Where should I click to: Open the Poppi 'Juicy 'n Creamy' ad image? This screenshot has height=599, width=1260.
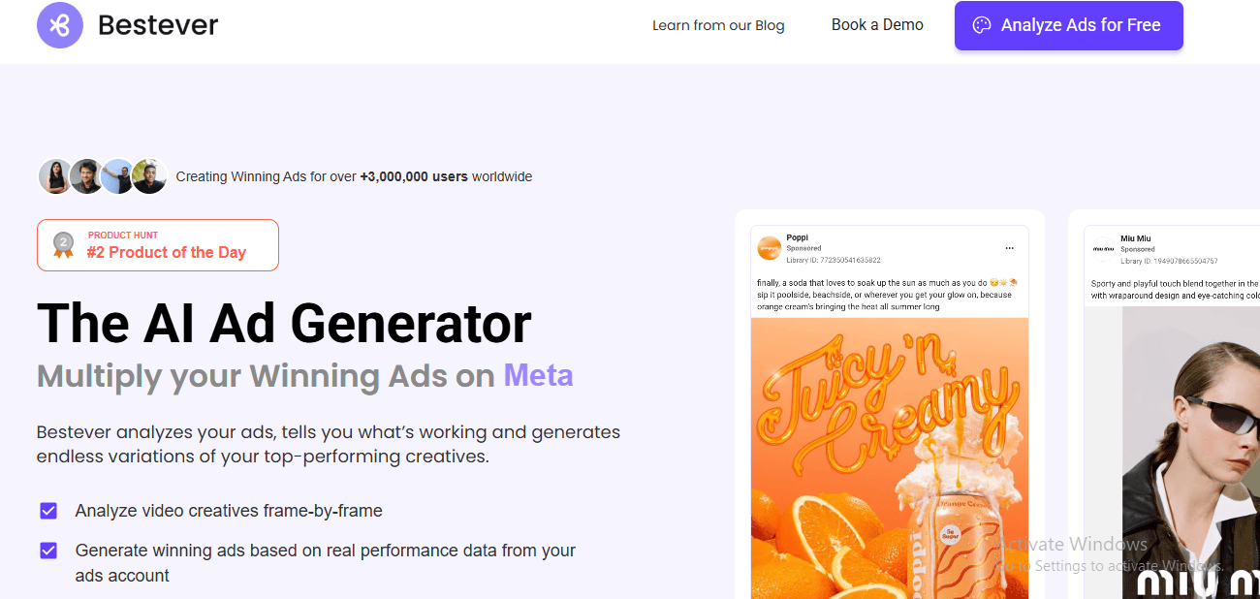coord(889,456)
